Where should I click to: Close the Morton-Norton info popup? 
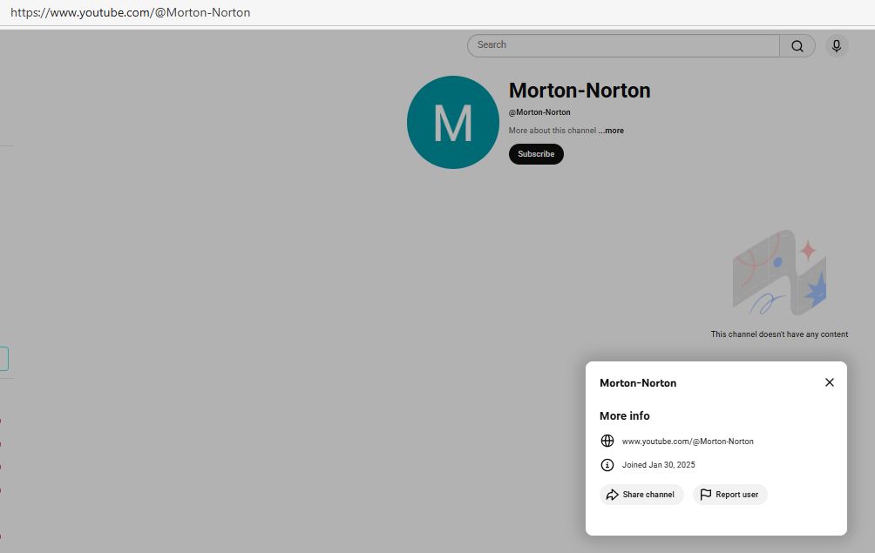829,382
